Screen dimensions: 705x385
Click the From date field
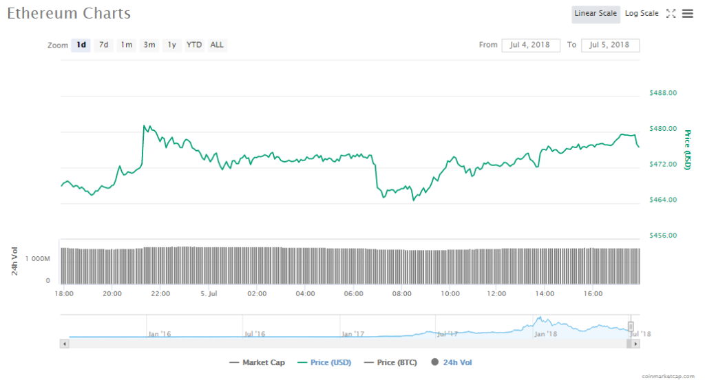coord(530,45)
